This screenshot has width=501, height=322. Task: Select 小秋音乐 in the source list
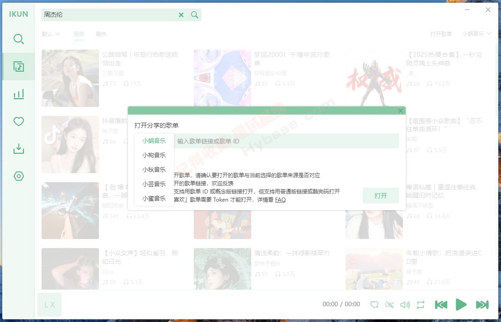(154, 170)
